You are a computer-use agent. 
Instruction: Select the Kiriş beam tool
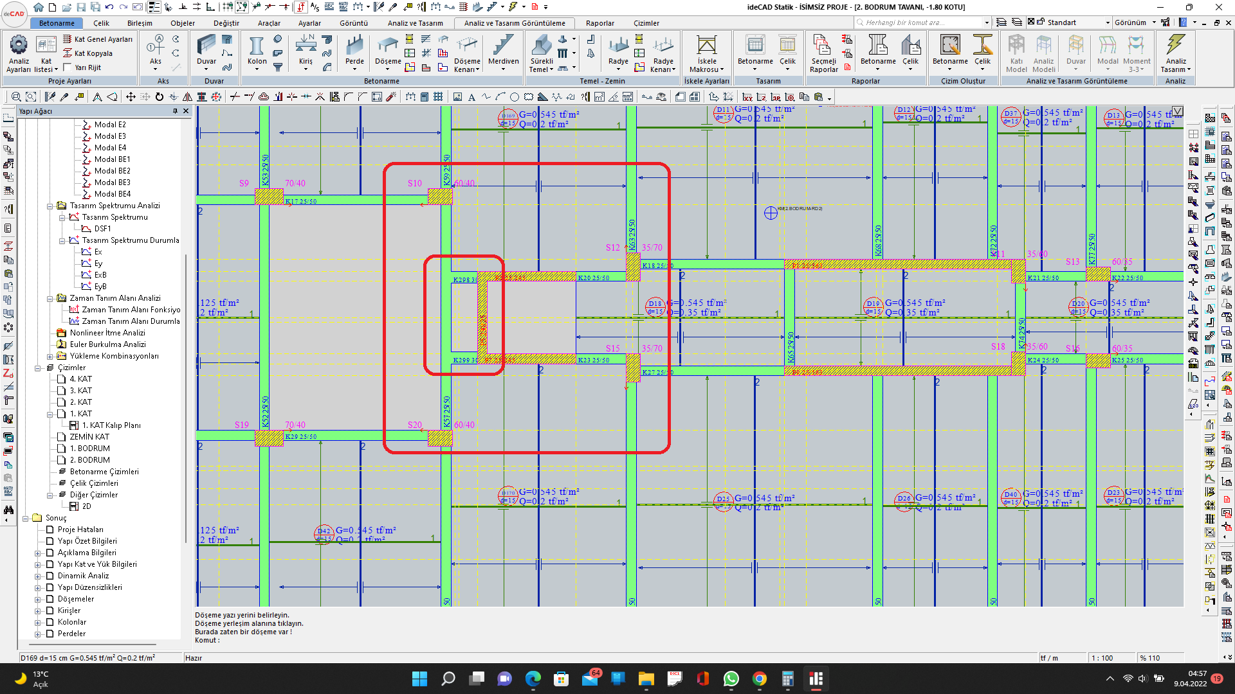(306, 51)
